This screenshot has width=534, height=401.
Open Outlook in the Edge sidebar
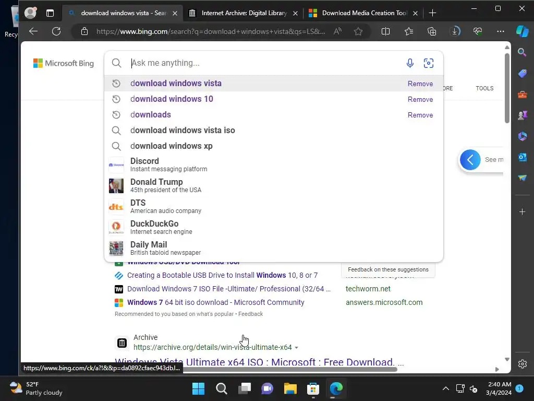coord(522,157)
